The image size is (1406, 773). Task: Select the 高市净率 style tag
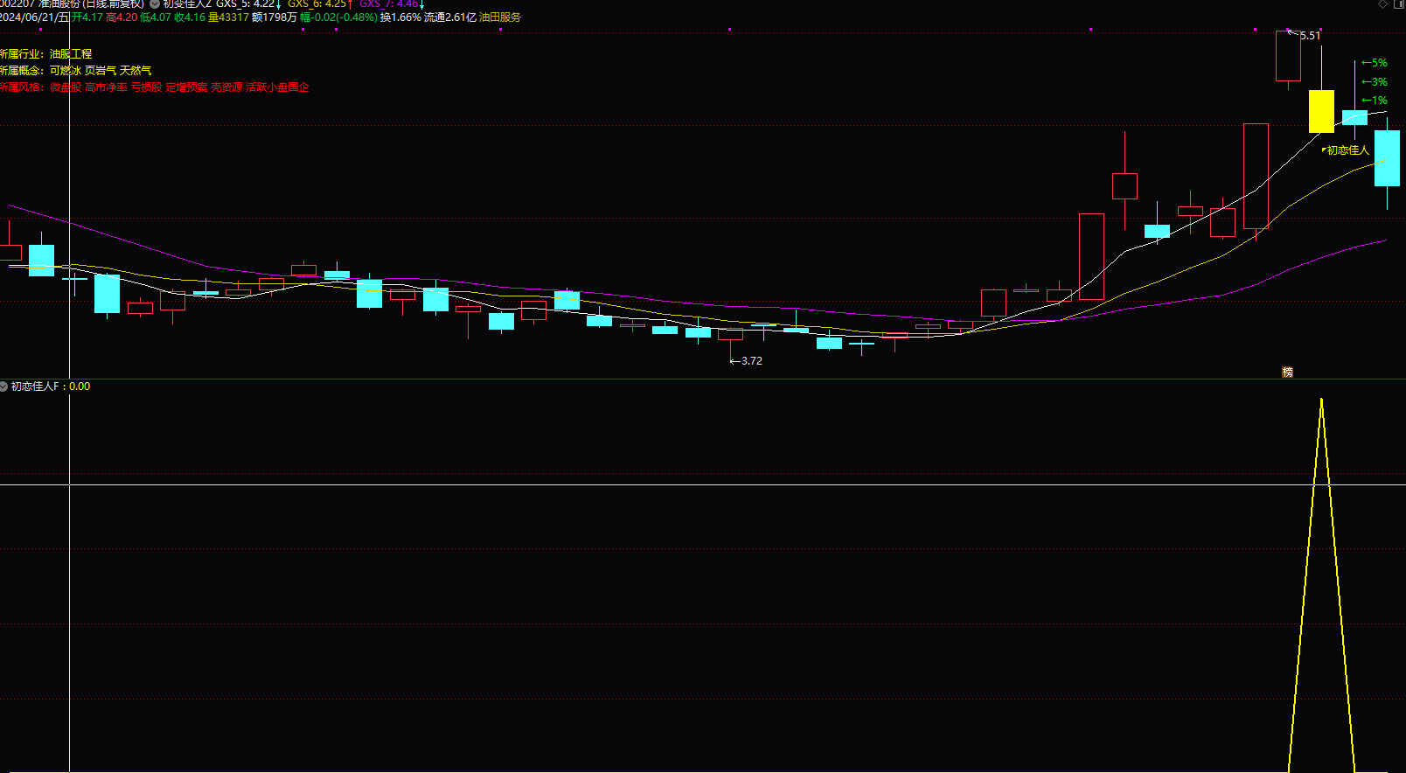106,87
